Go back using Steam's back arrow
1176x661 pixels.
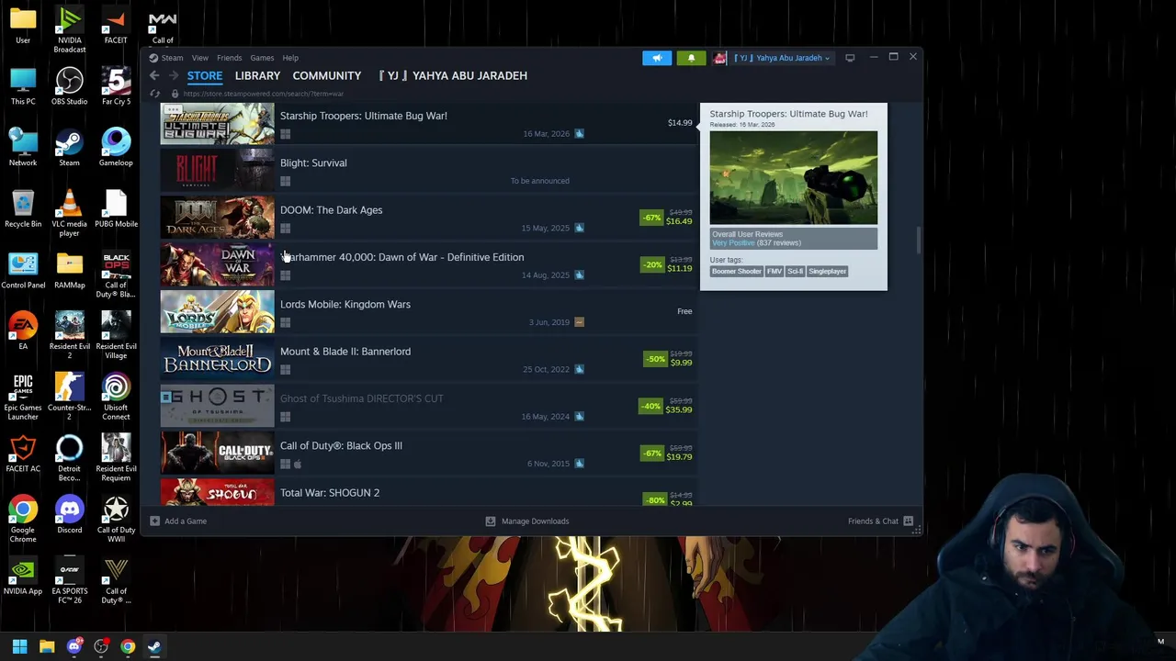tap(154, 75)
